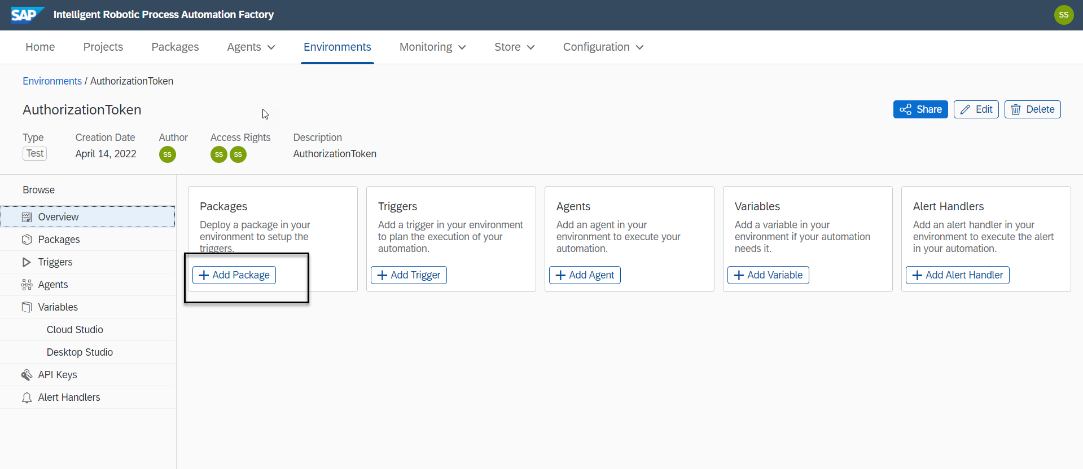Click the Add Agent button
1083x469 pixels.
[585, 275]
